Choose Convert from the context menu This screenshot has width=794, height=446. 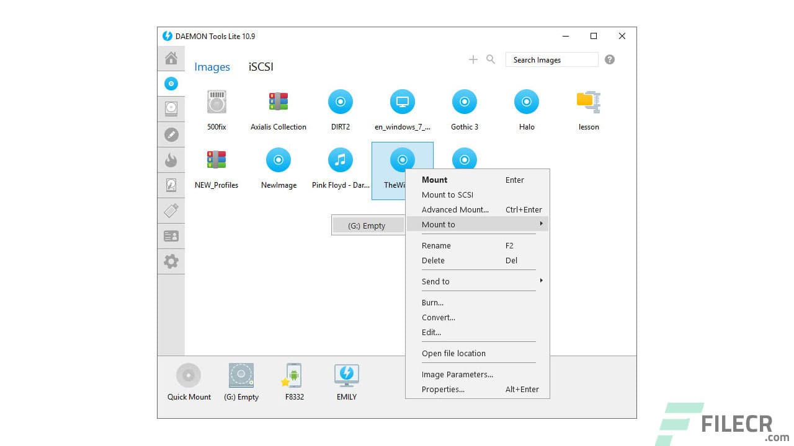click(439, 317)
